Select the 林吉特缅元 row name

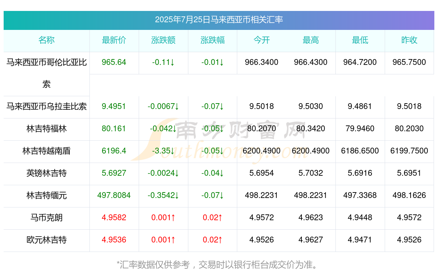pos(46,195)
